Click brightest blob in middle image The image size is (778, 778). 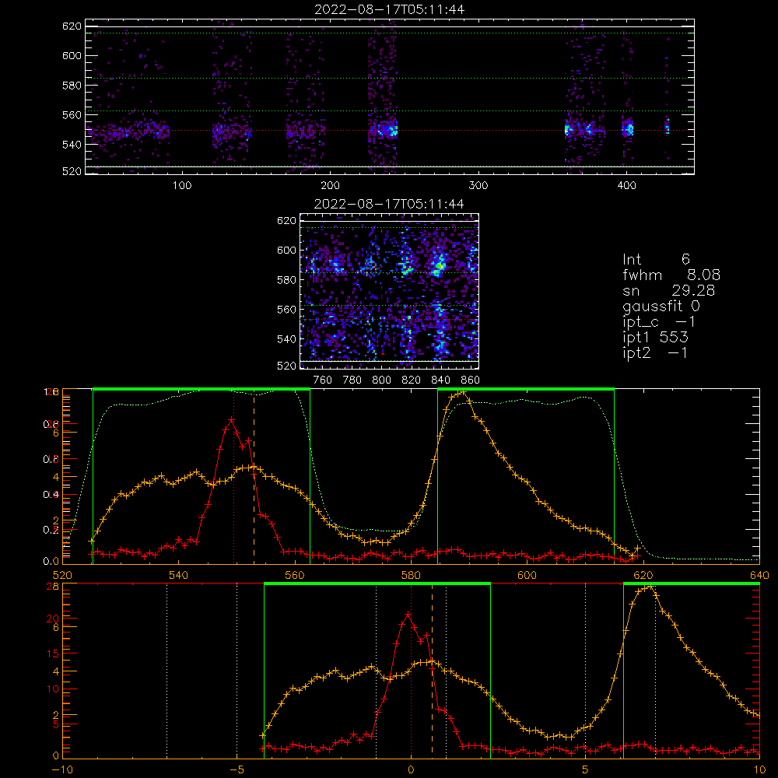(x=439, y=265)
